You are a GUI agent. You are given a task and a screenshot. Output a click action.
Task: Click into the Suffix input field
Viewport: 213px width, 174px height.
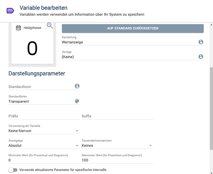(117, 116)
